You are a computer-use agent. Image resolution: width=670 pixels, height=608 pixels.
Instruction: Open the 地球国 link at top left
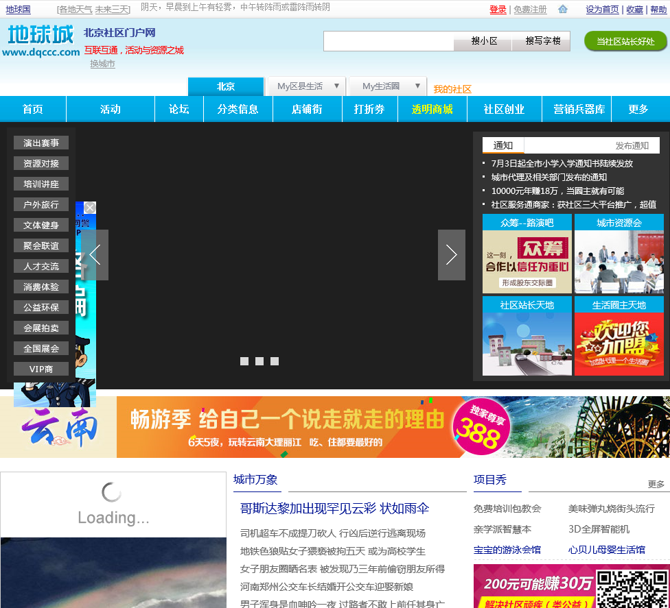point(18,10)
